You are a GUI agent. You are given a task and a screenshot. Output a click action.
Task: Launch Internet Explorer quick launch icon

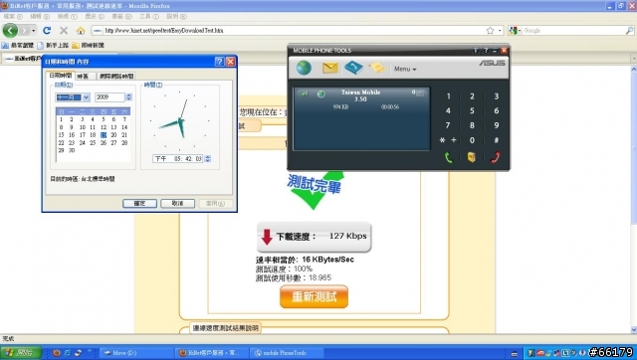(67, 353)
